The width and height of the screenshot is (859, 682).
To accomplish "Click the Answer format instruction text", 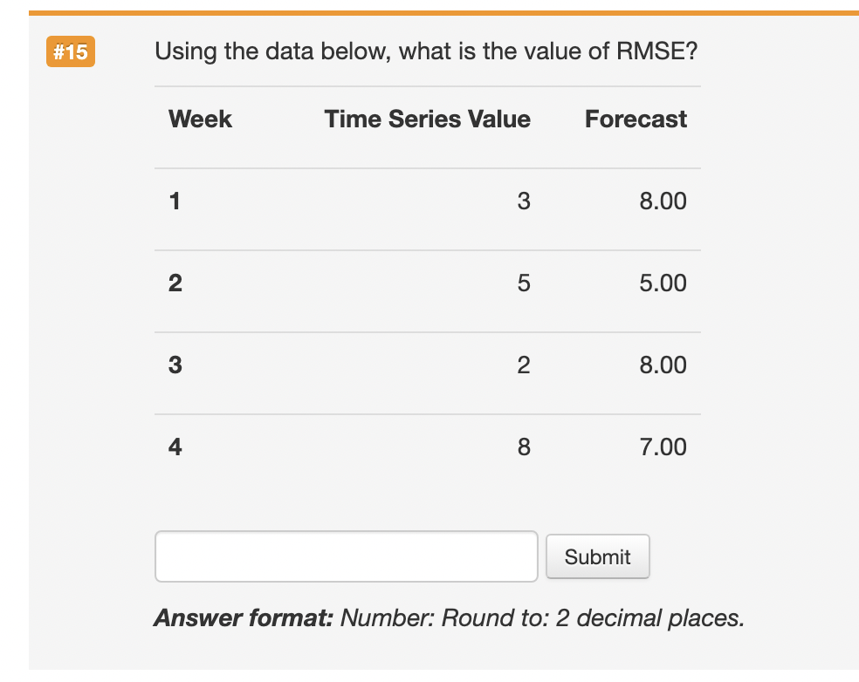I will point(447,618).
